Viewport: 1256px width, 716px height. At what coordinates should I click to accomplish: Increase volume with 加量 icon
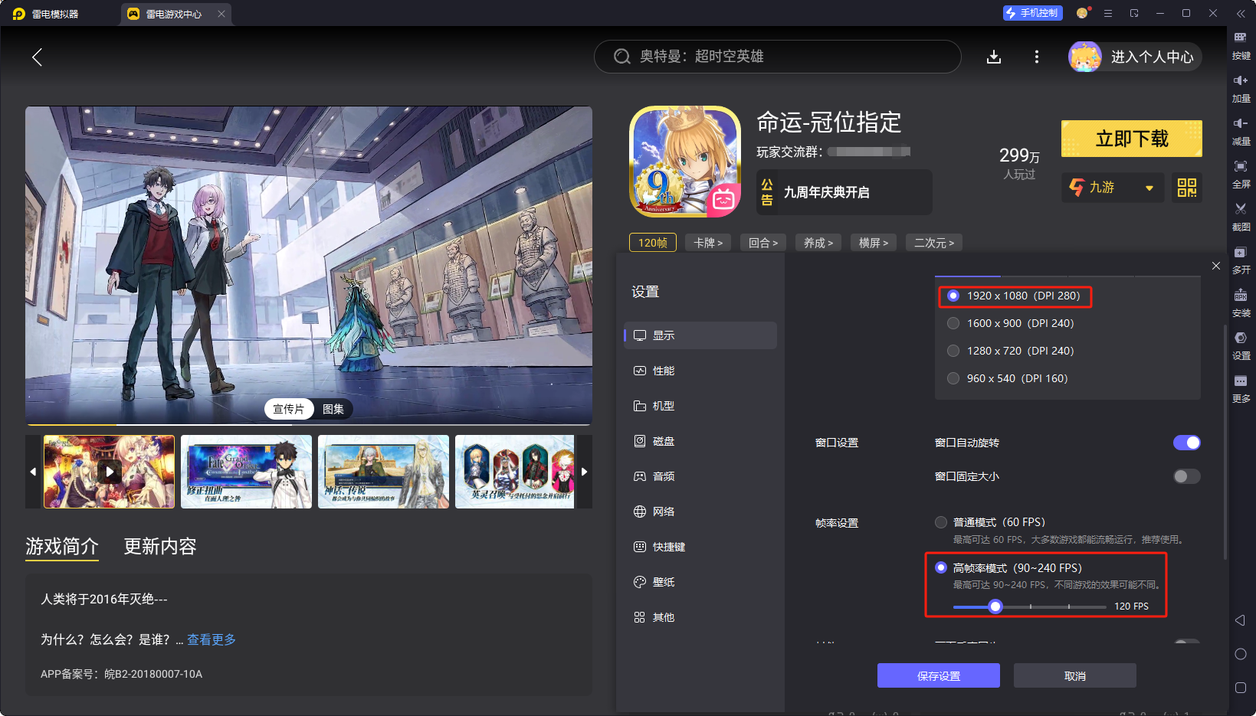1241,89
